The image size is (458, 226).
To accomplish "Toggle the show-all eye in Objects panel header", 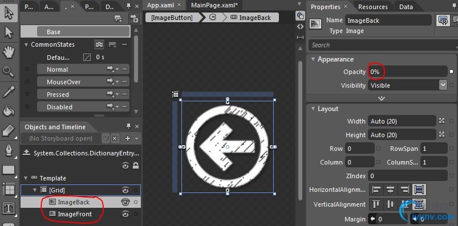I will click(x=125, y=166).
